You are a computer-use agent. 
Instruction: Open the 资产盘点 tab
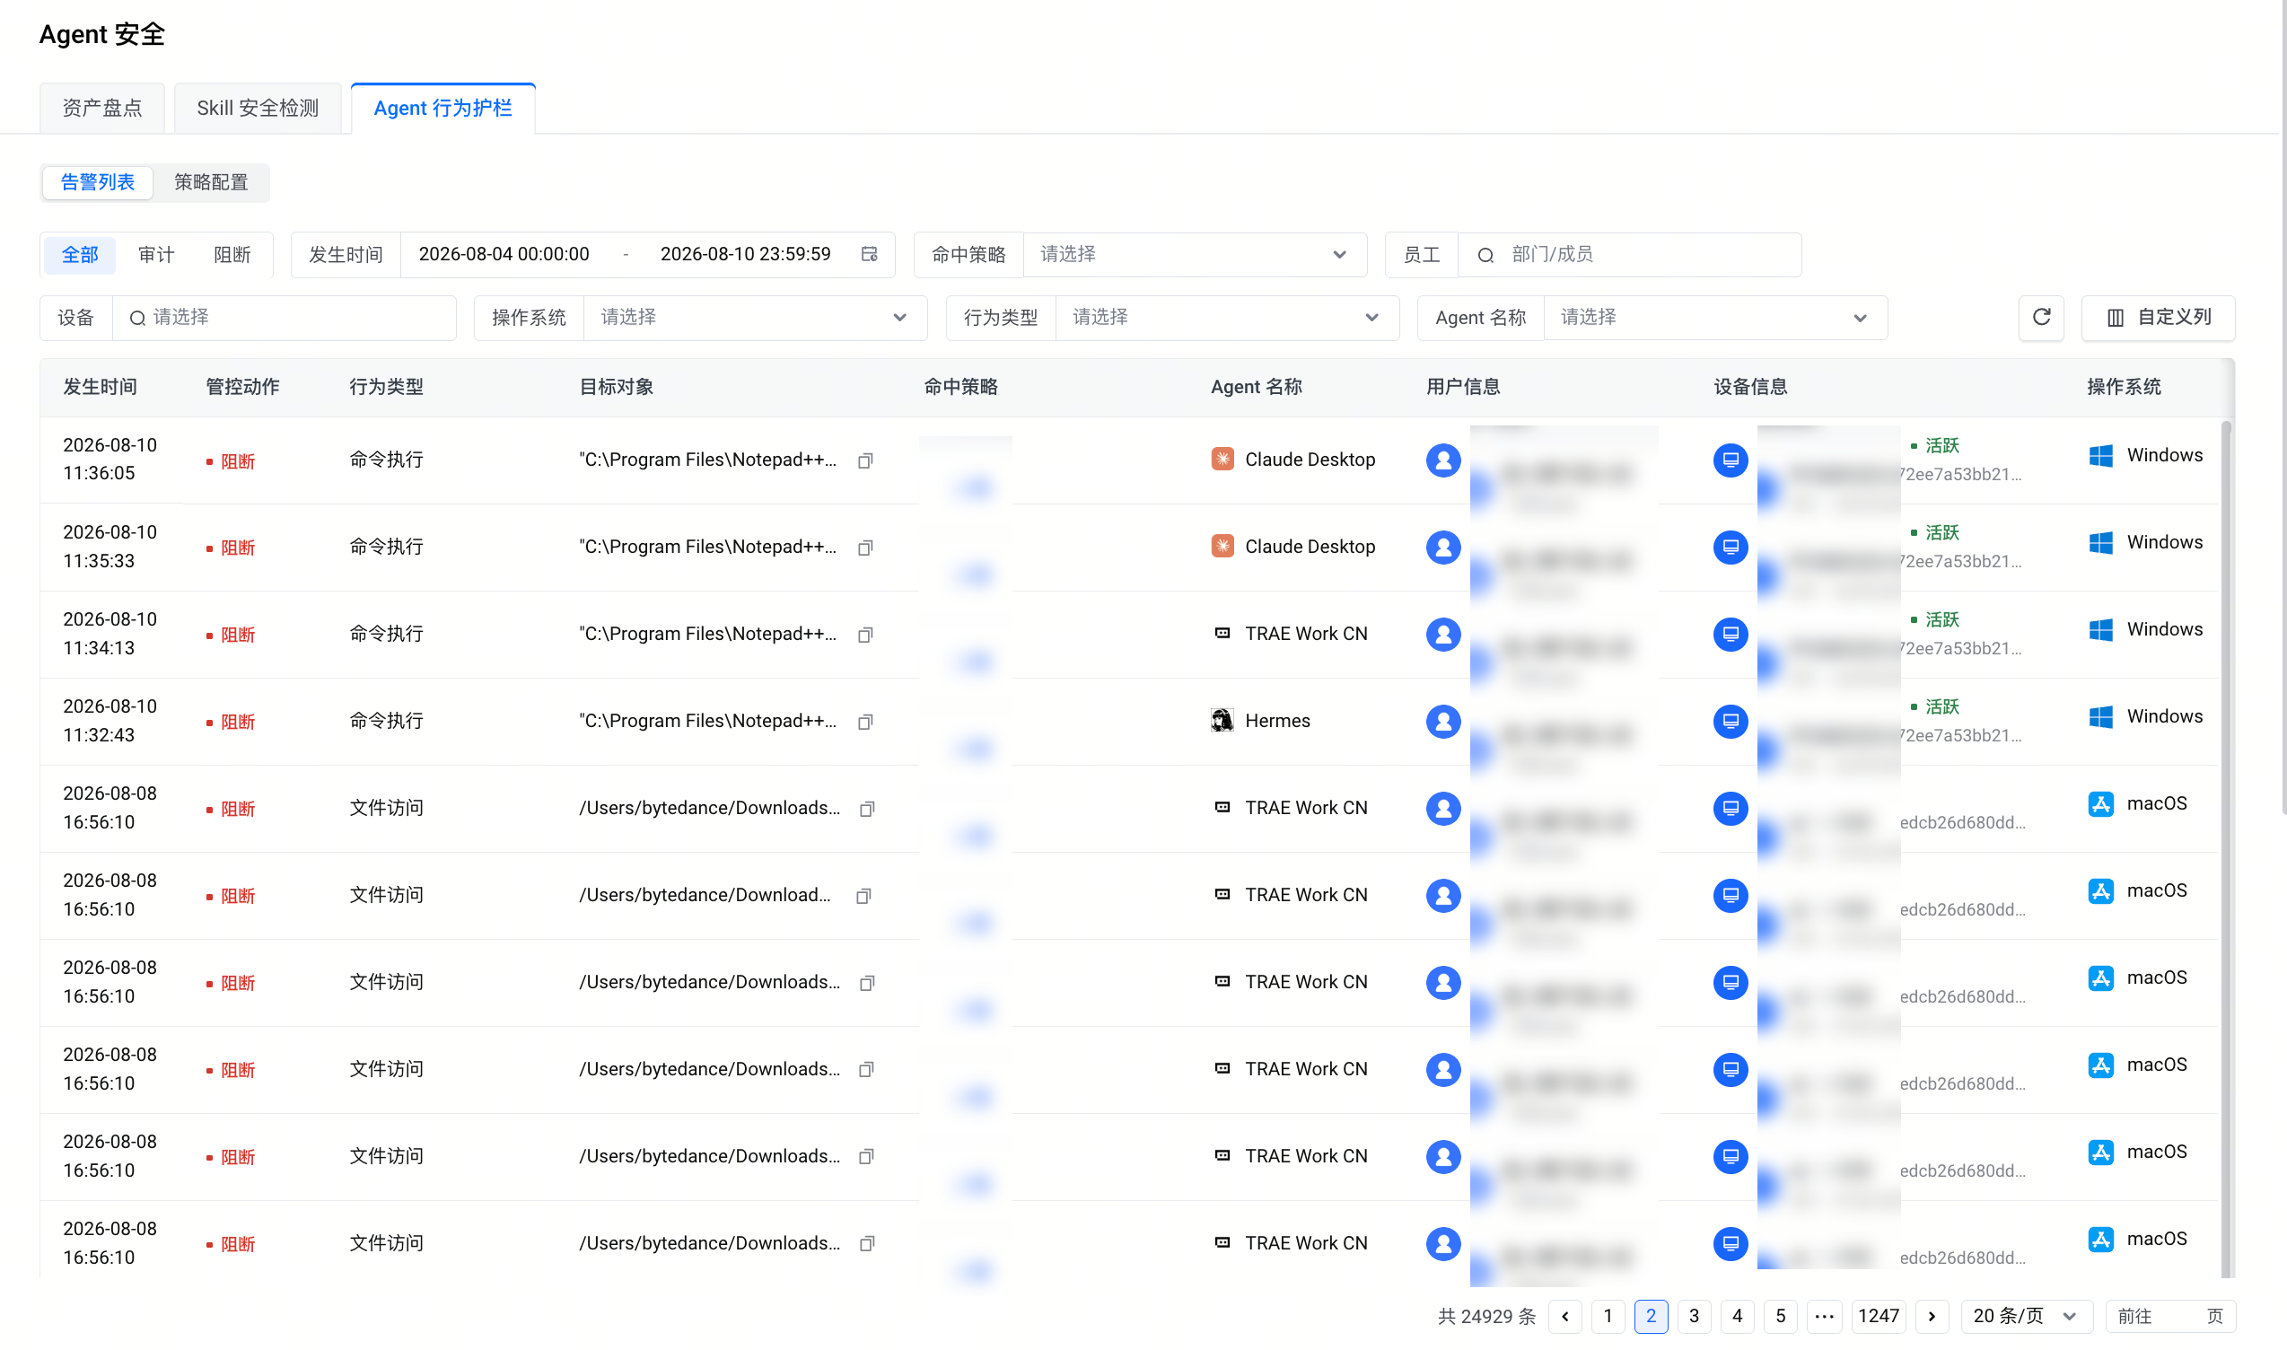(x=102, y=109)
